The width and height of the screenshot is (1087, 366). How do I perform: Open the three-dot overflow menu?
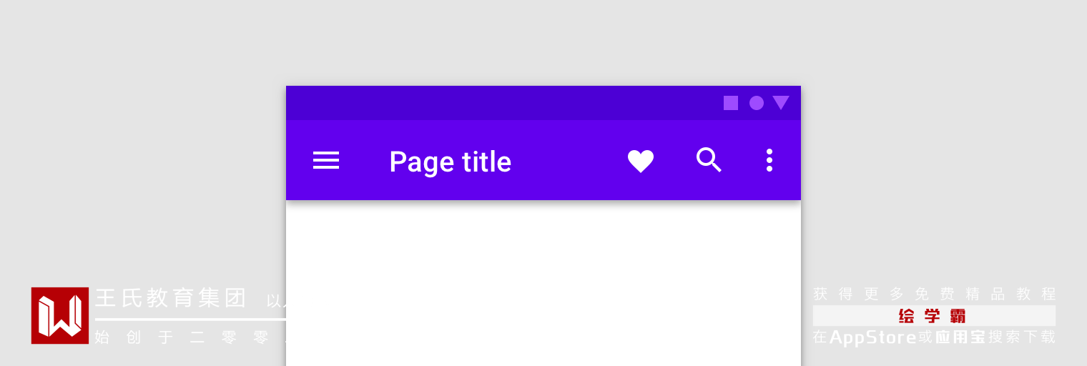[769, 160]
